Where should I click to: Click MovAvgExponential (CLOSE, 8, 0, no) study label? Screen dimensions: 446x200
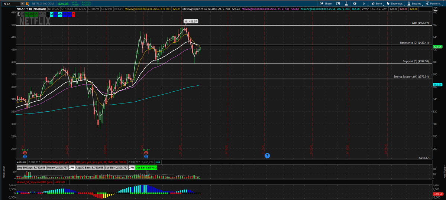pyautogui.click(x=147, y=9)
